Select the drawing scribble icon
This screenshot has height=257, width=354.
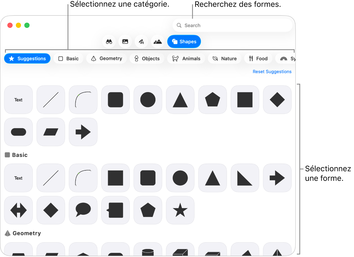[x=141, y=41]
